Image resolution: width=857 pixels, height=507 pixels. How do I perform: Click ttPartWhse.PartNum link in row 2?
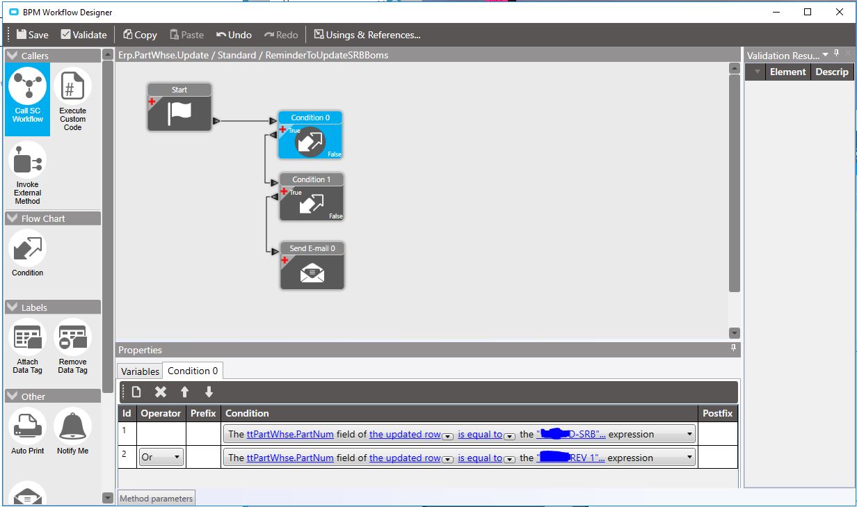coord(290,458)
